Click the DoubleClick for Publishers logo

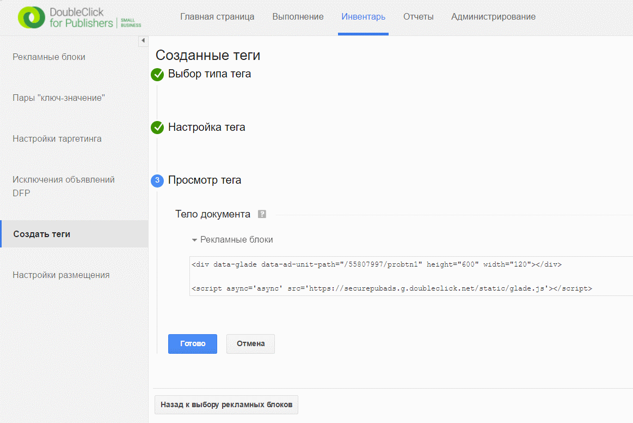click(79, 17)
